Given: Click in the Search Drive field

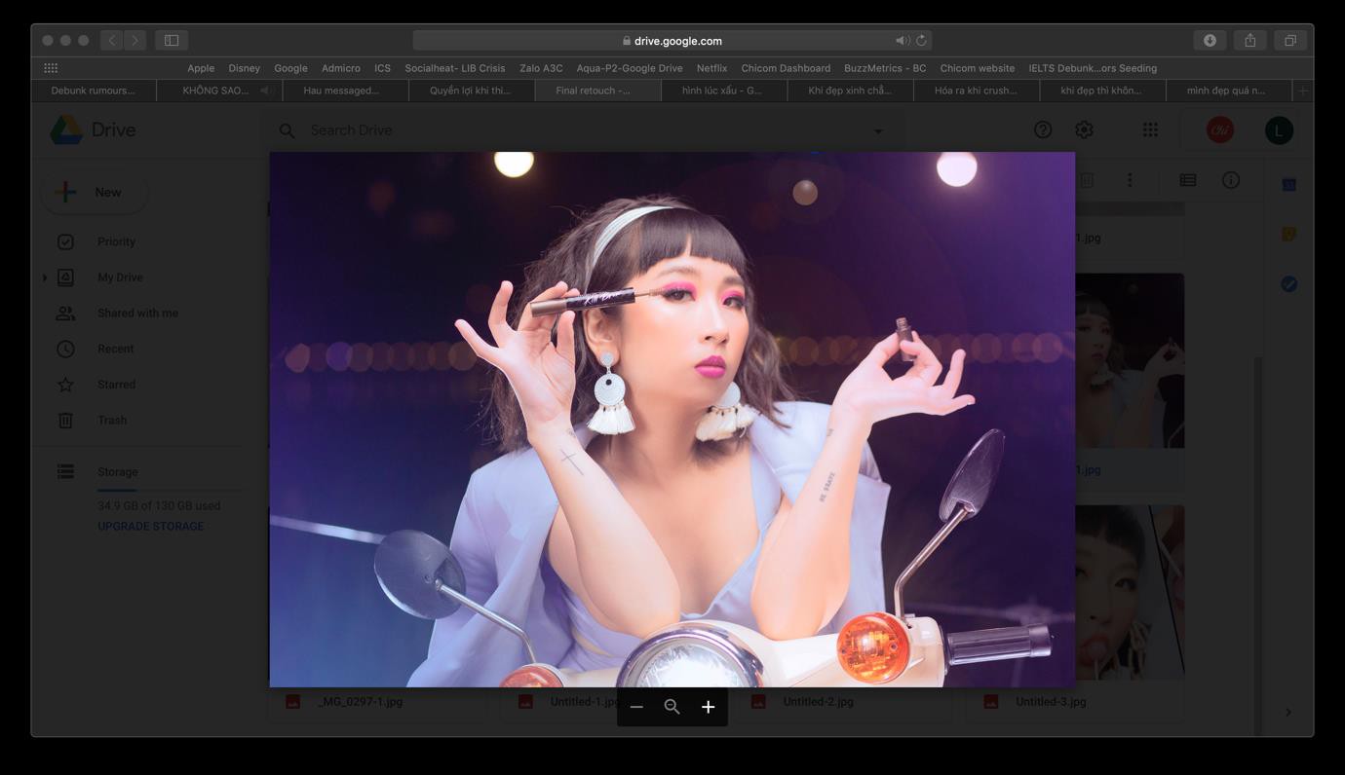Looking at the screenshot, I should [x=585, y=130].
